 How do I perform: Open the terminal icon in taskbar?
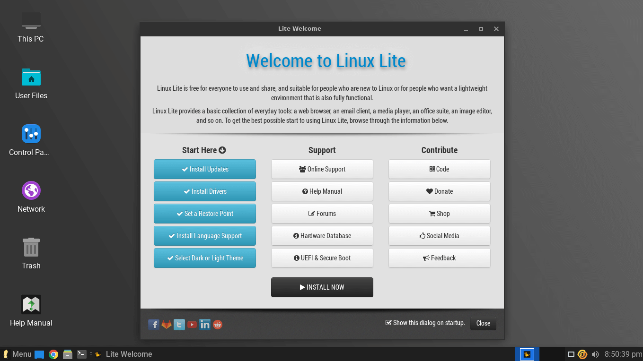(x=82, y=354)
